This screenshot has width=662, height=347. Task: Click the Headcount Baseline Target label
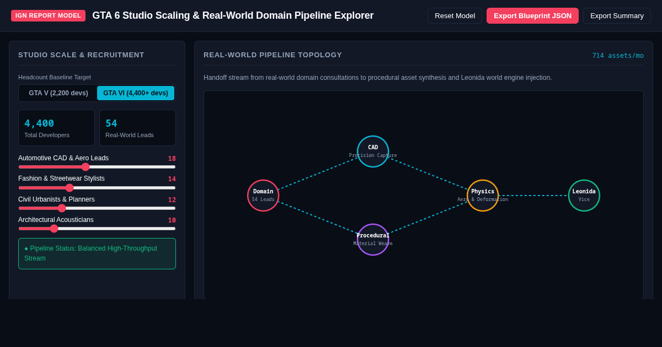55,77
